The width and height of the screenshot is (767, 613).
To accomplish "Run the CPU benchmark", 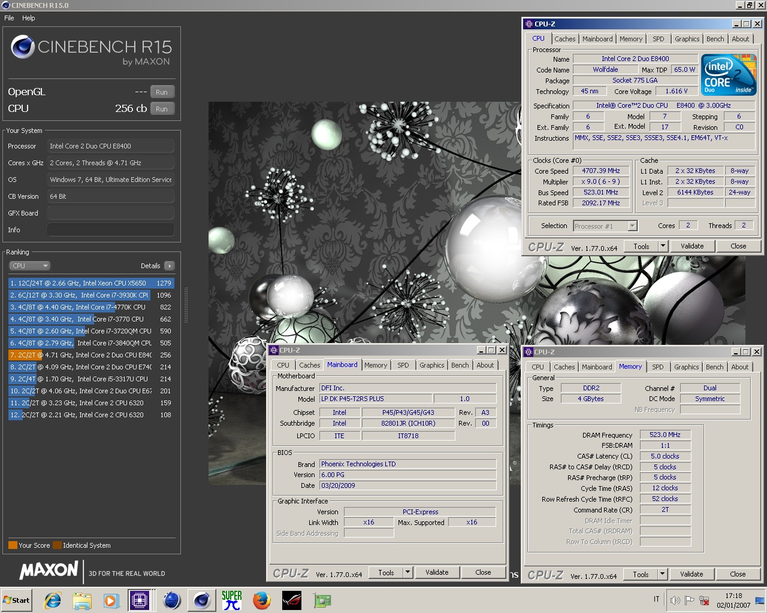I will tap(162, 109).
